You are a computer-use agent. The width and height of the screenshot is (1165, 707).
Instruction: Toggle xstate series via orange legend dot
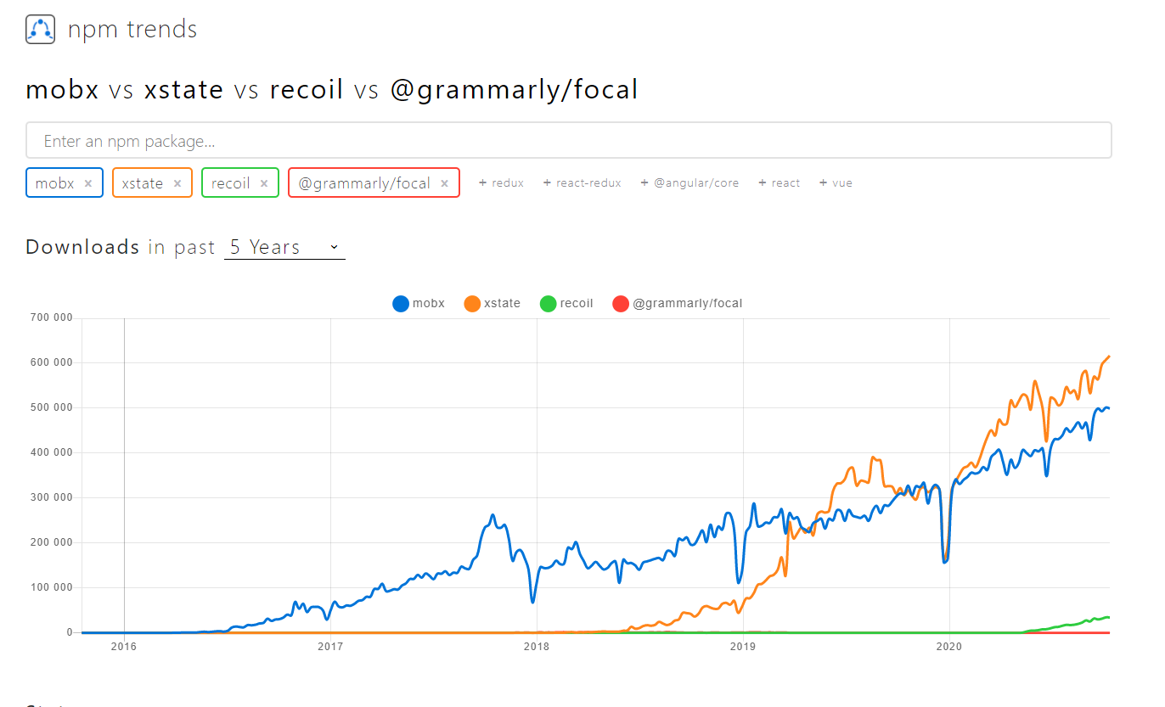coord(472,303)
